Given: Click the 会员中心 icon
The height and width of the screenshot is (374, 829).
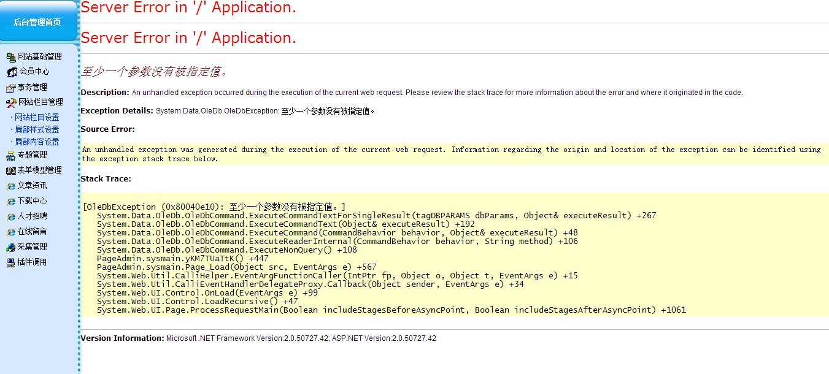Looking at the screenshot, I should pos(12,72).
